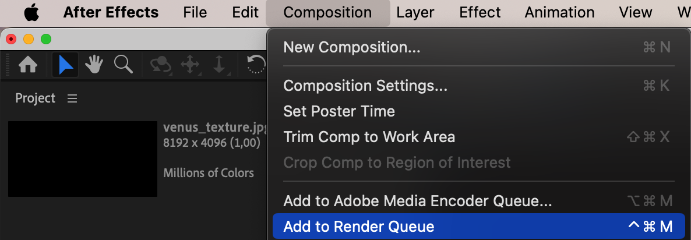Select the Orbit camera tool
The image size is (691, 240).
click(x=160, y=65)
